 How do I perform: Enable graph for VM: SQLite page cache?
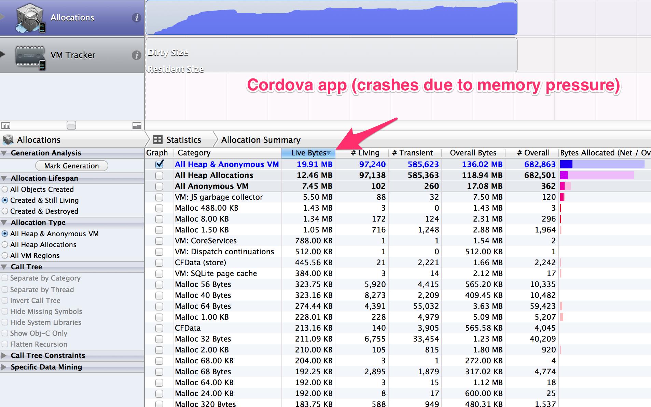[159, 273]
